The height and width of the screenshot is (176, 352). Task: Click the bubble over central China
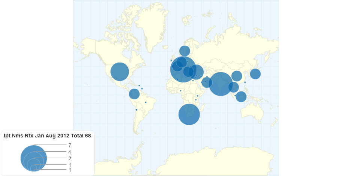(x=237, y=76)
